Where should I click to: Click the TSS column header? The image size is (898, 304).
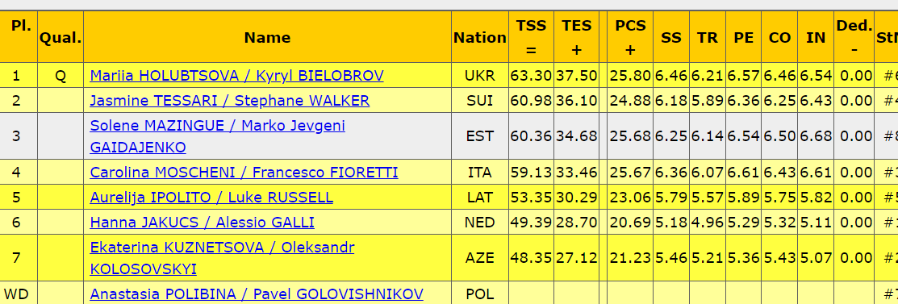pos(531,37)
